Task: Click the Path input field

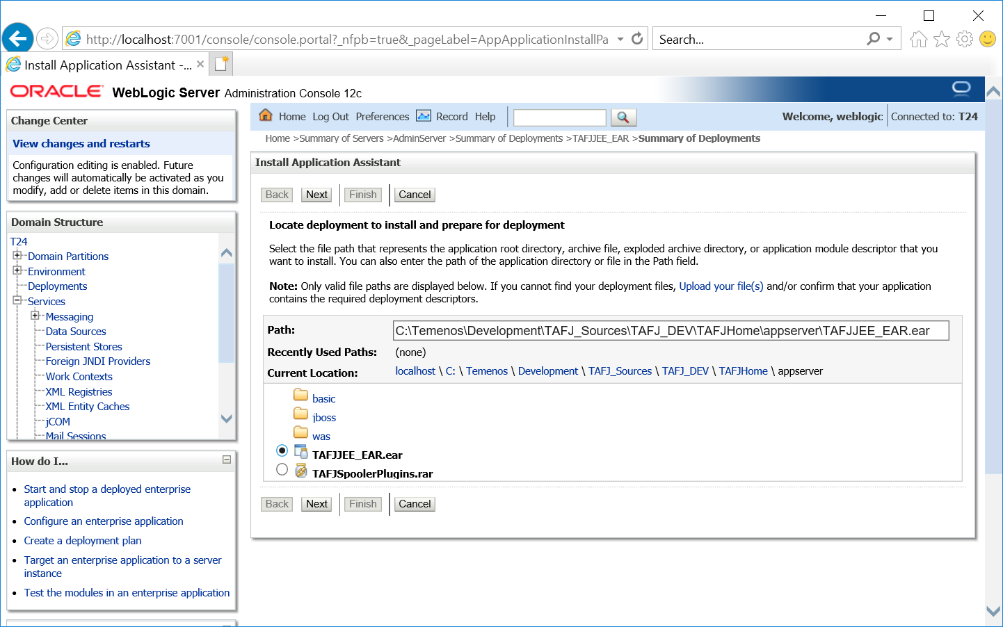Action: pos(671,331)
